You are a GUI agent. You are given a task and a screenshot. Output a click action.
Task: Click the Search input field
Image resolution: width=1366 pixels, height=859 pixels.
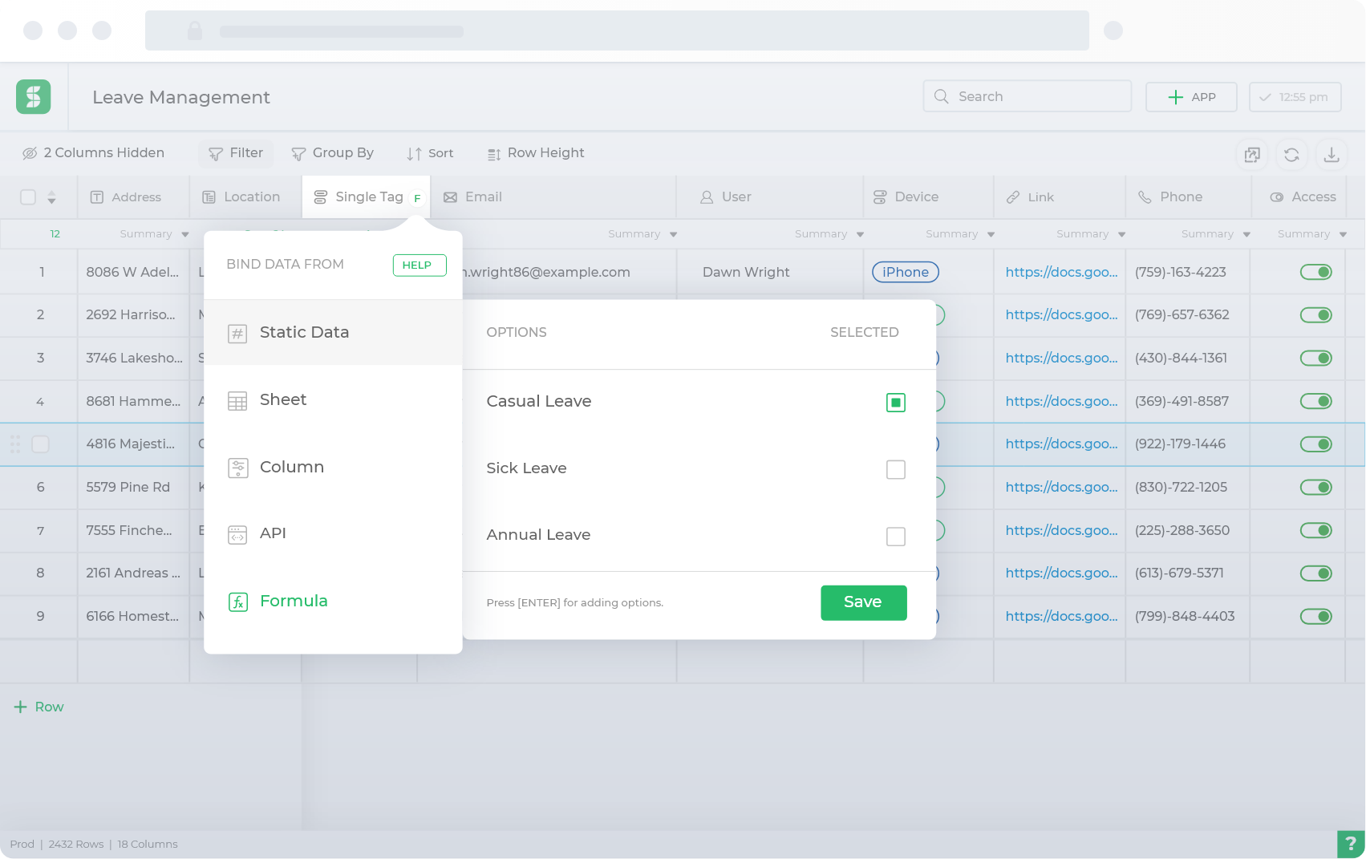pos(1028,96)
